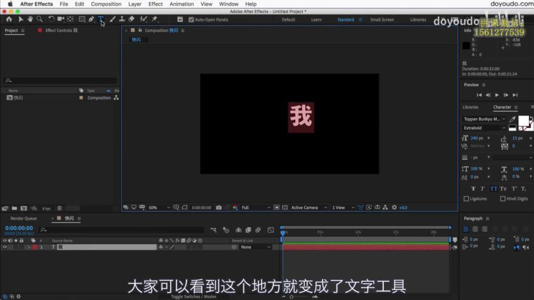Enable All Caps text style

(x=493, y=189)
